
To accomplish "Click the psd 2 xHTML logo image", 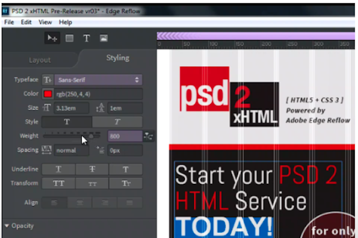I will click(x=229, y=96).
